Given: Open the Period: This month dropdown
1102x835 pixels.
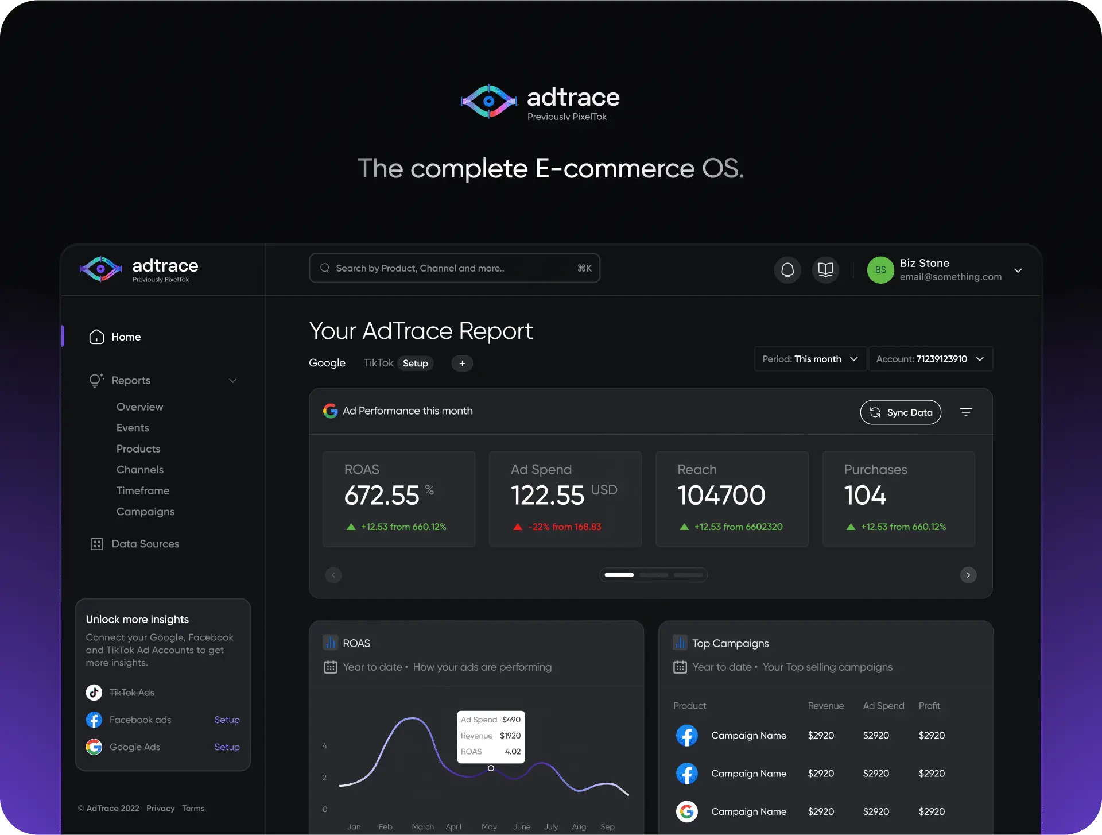Looking at the screenshot, I should 810,359.
